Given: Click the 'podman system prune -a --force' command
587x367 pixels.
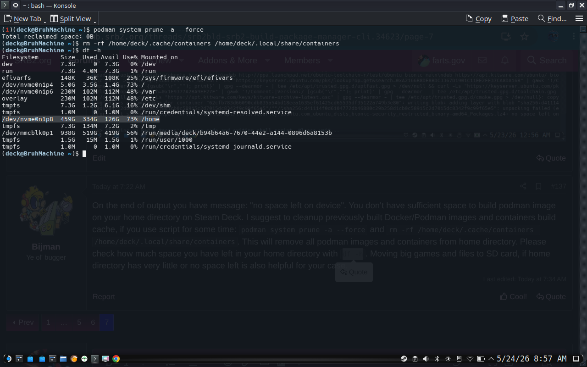Looking at the screenshot, I should [149, 30].
